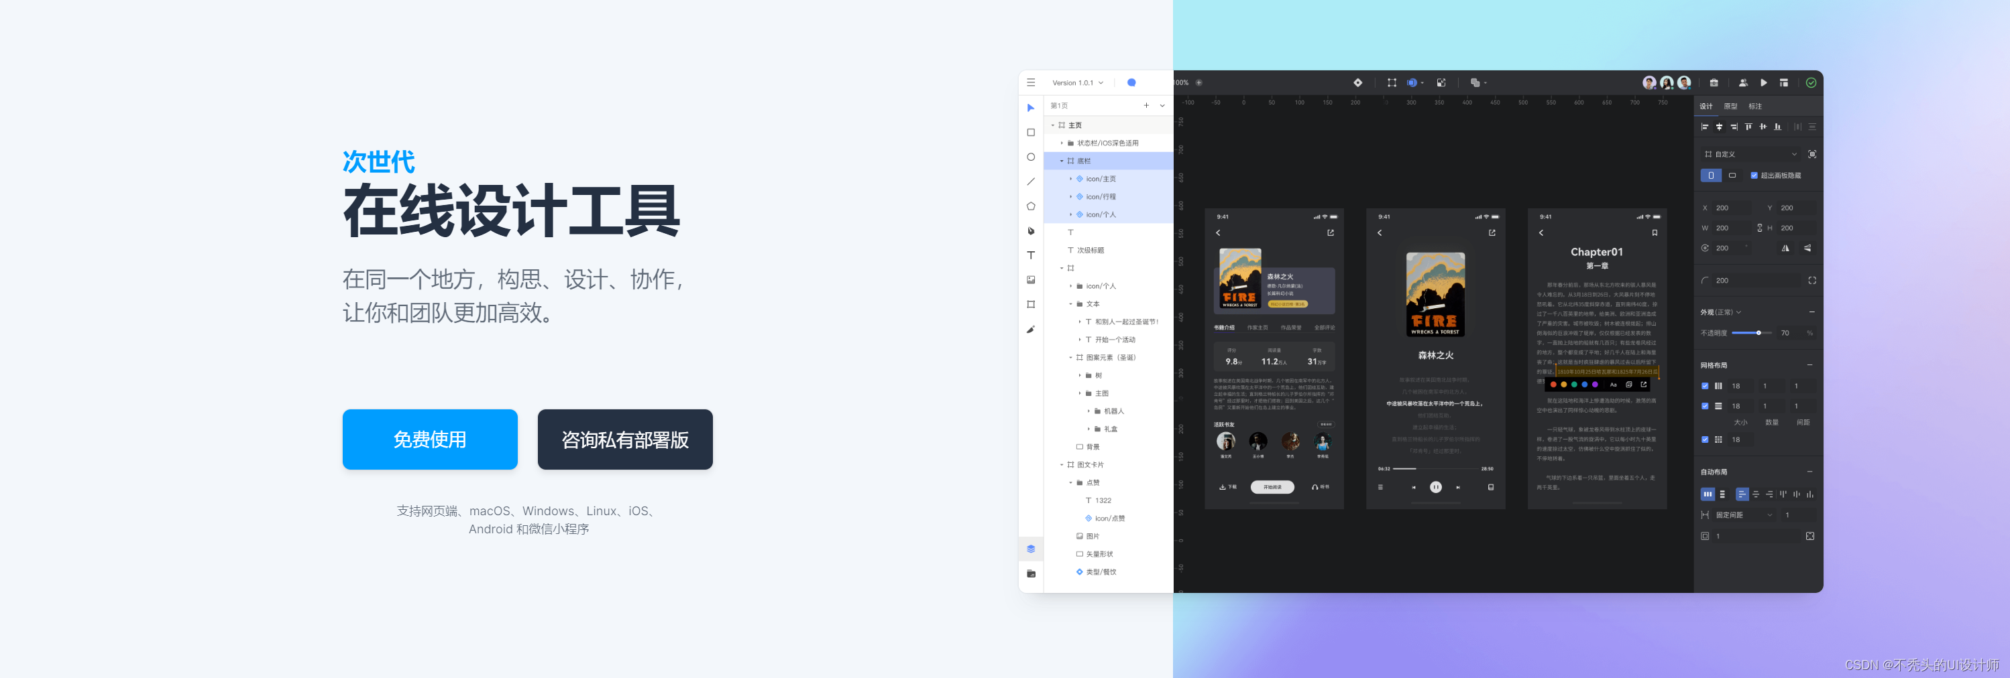
Task: Switch to the 设计 tab
Action: tap(1706, 106)
